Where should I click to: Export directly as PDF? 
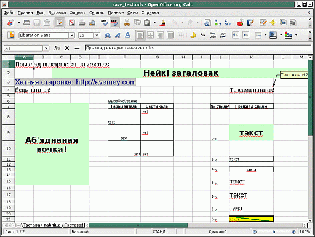(72, 23)
